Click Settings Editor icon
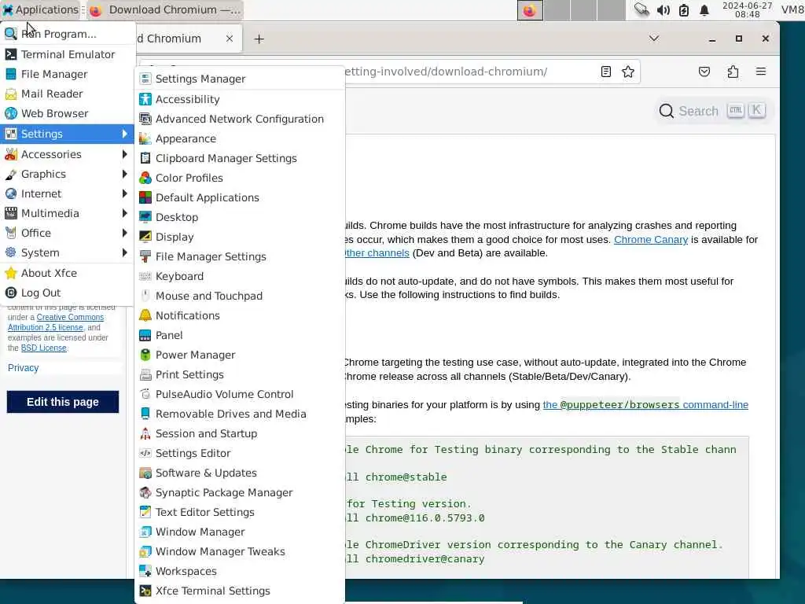 [145, 453]
